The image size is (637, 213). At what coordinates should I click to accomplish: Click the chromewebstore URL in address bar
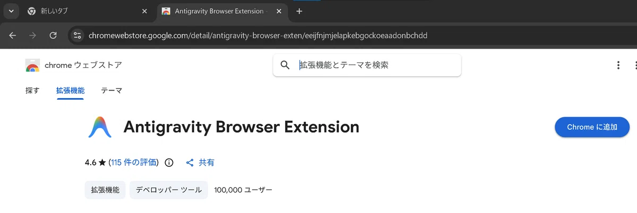[258, 35]
